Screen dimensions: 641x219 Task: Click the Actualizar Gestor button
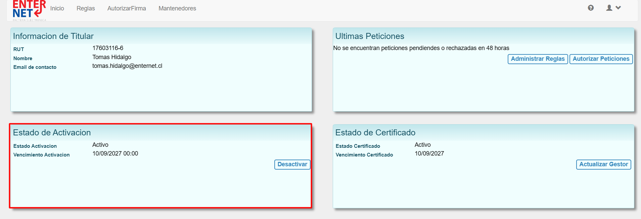point(603,164)
